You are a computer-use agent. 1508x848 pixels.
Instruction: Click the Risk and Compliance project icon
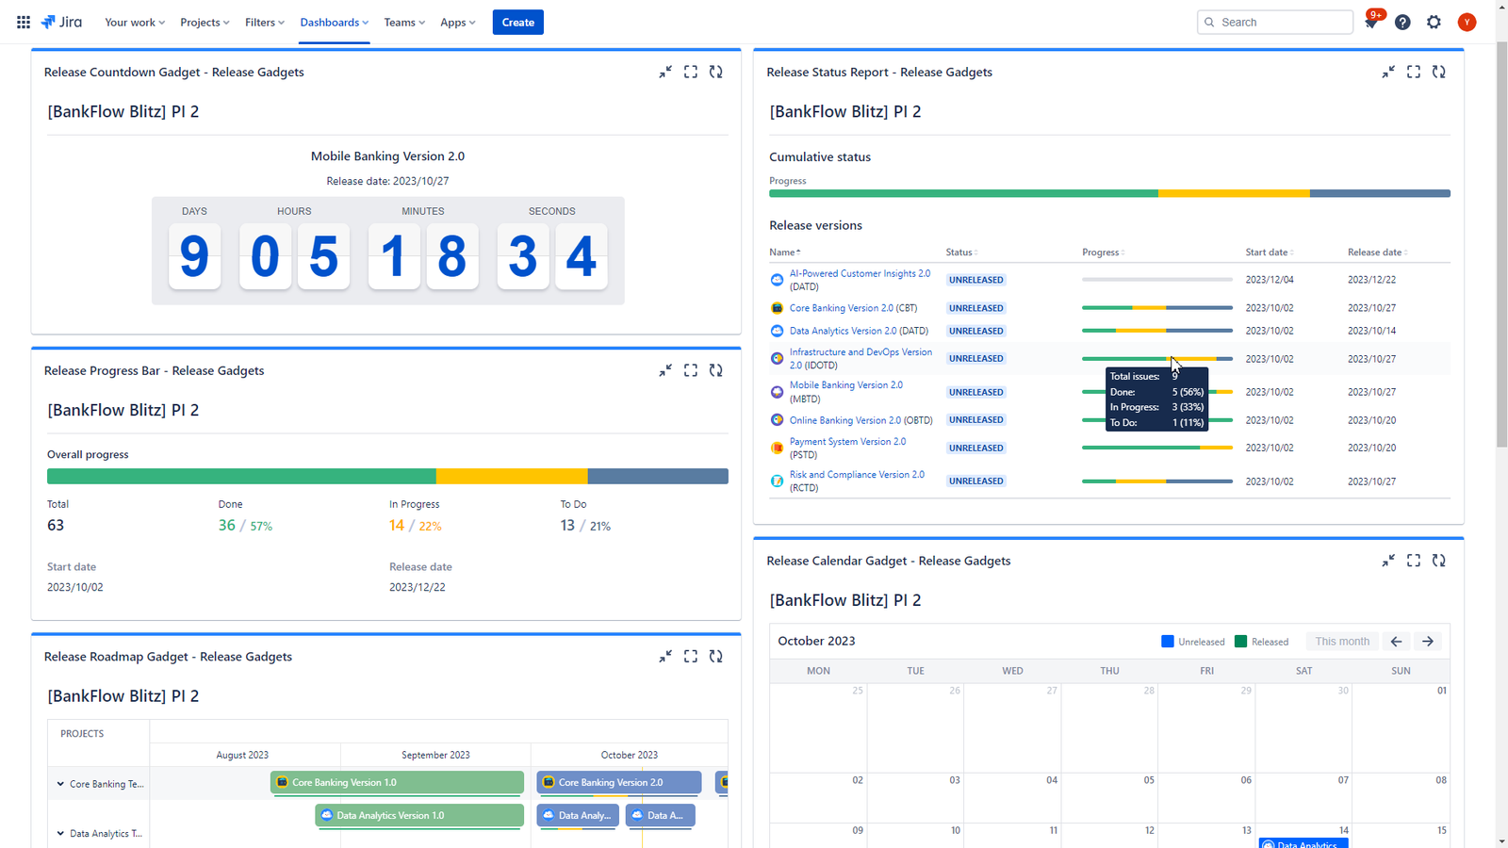pos(777,481)
